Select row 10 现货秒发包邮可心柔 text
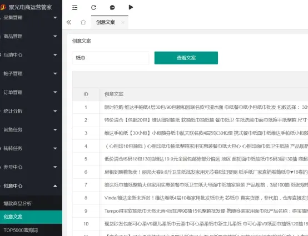308x236 pixels. coord(206,224)
